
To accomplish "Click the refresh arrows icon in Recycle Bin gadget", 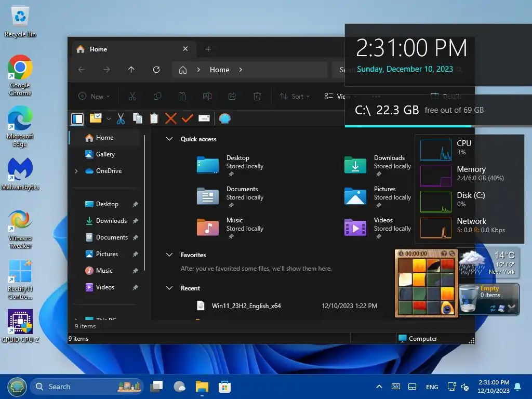I will [494, 308].
